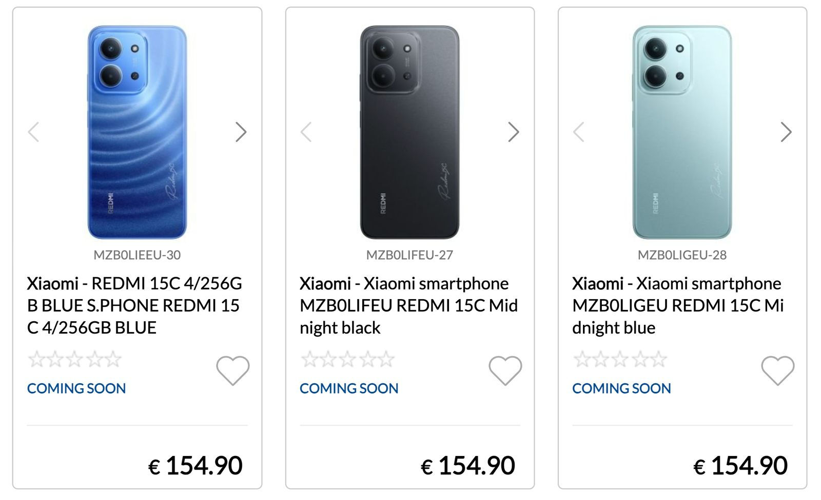821x500 pixels.
Task: Previous image arrow on Midnight blue phone
Action: pos(578,132)
